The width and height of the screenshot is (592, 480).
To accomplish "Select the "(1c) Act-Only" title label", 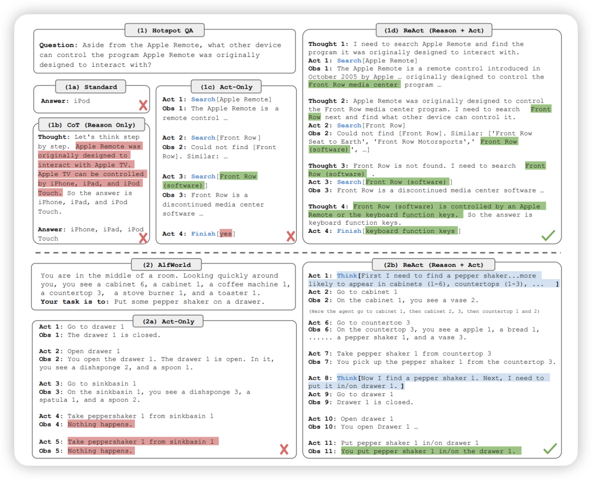I will tap(226, 87).
